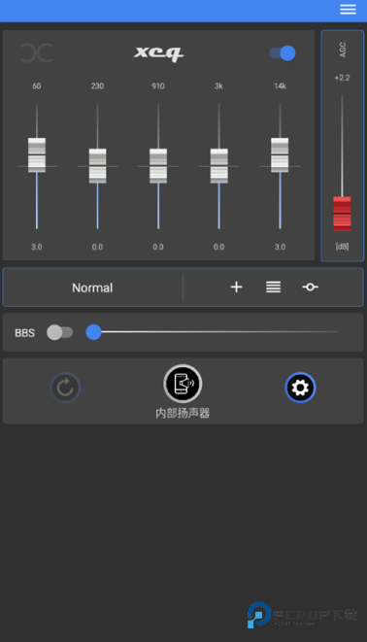This screenshot has height=642, width=367.
Task: Click the AGC label at panel top
Action: click(343, 50)
